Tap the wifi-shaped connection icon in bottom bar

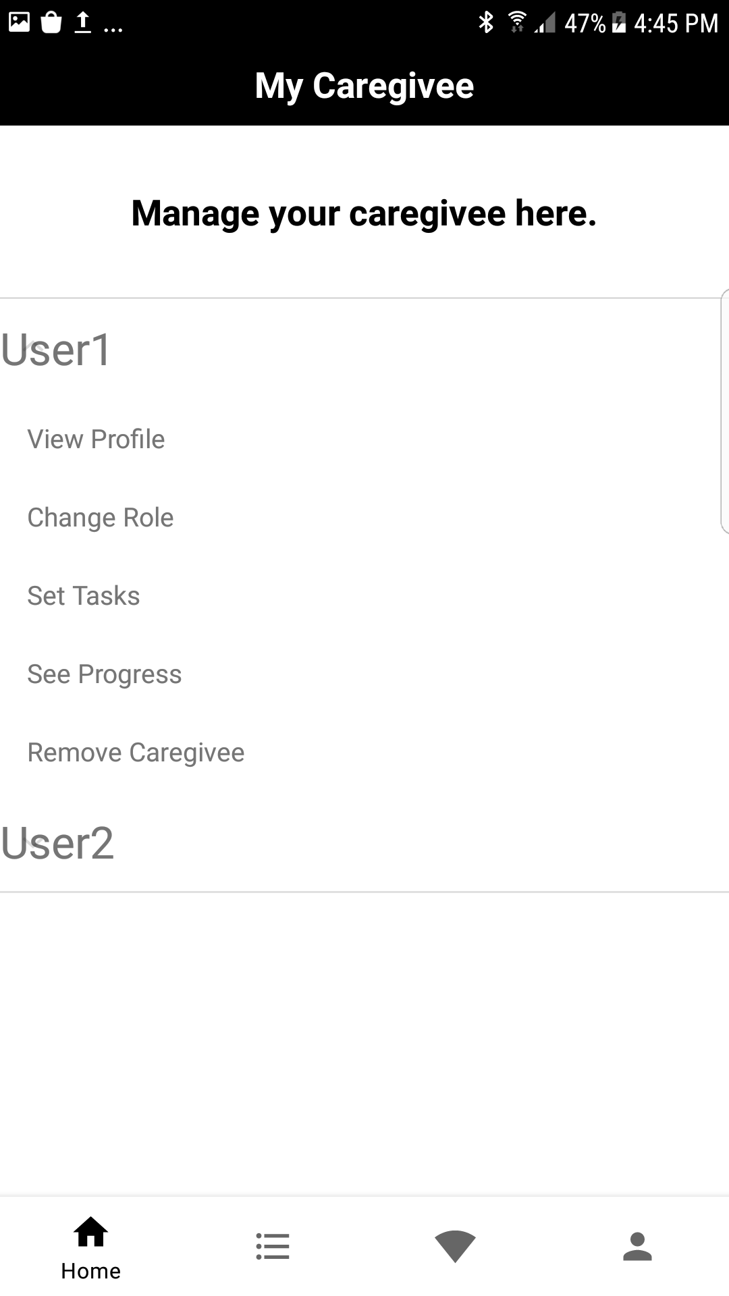(x=456, y=1245)
